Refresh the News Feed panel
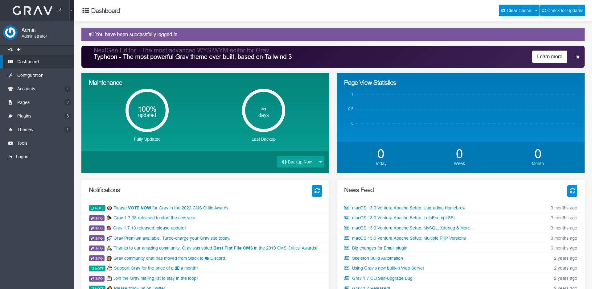592x289 pixels. click(x=572, y=191)
